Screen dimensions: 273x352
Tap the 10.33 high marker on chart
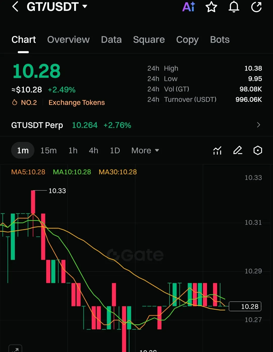point(57,191)
